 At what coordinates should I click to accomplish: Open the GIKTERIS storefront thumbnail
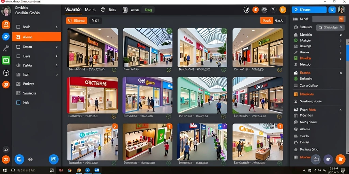pos(92,95)
